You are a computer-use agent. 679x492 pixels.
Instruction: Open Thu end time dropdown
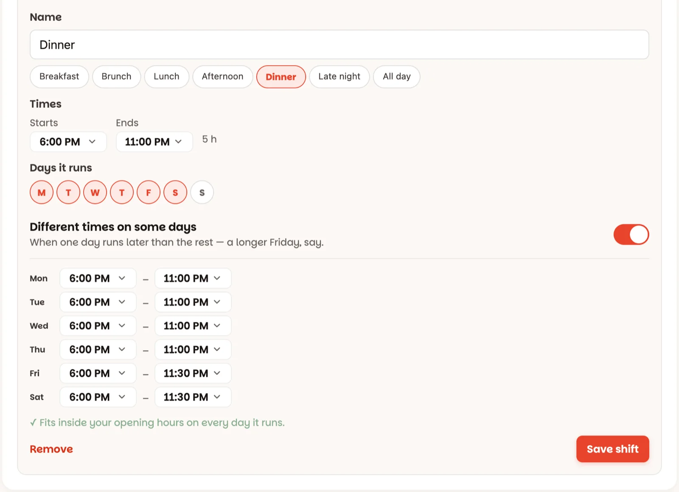click(193, 350)
